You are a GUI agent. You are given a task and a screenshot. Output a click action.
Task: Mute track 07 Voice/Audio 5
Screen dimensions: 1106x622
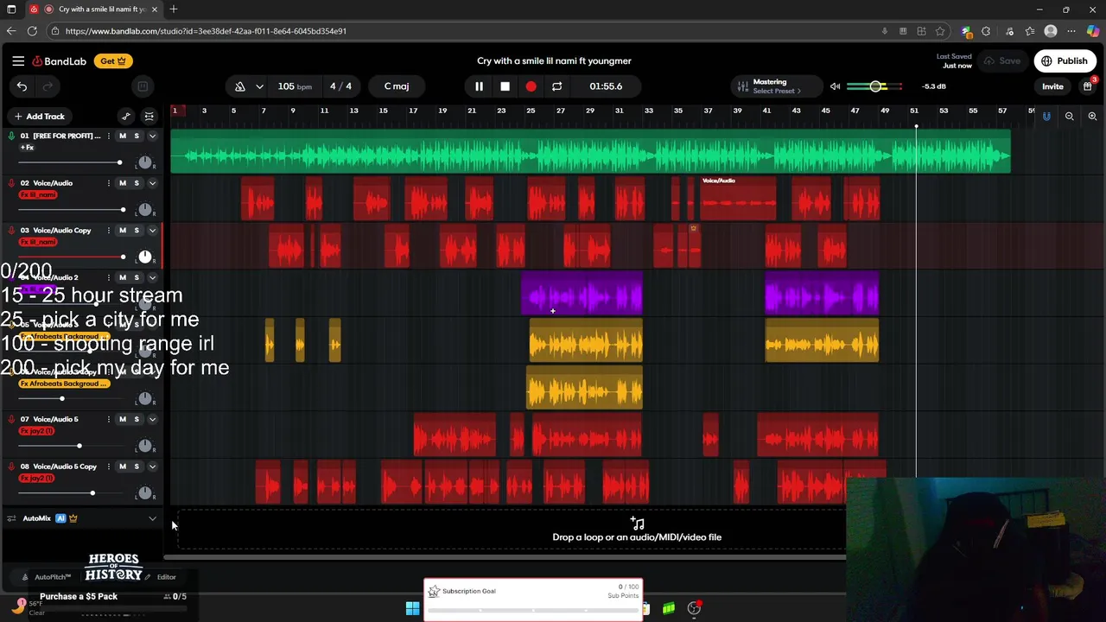122,419
